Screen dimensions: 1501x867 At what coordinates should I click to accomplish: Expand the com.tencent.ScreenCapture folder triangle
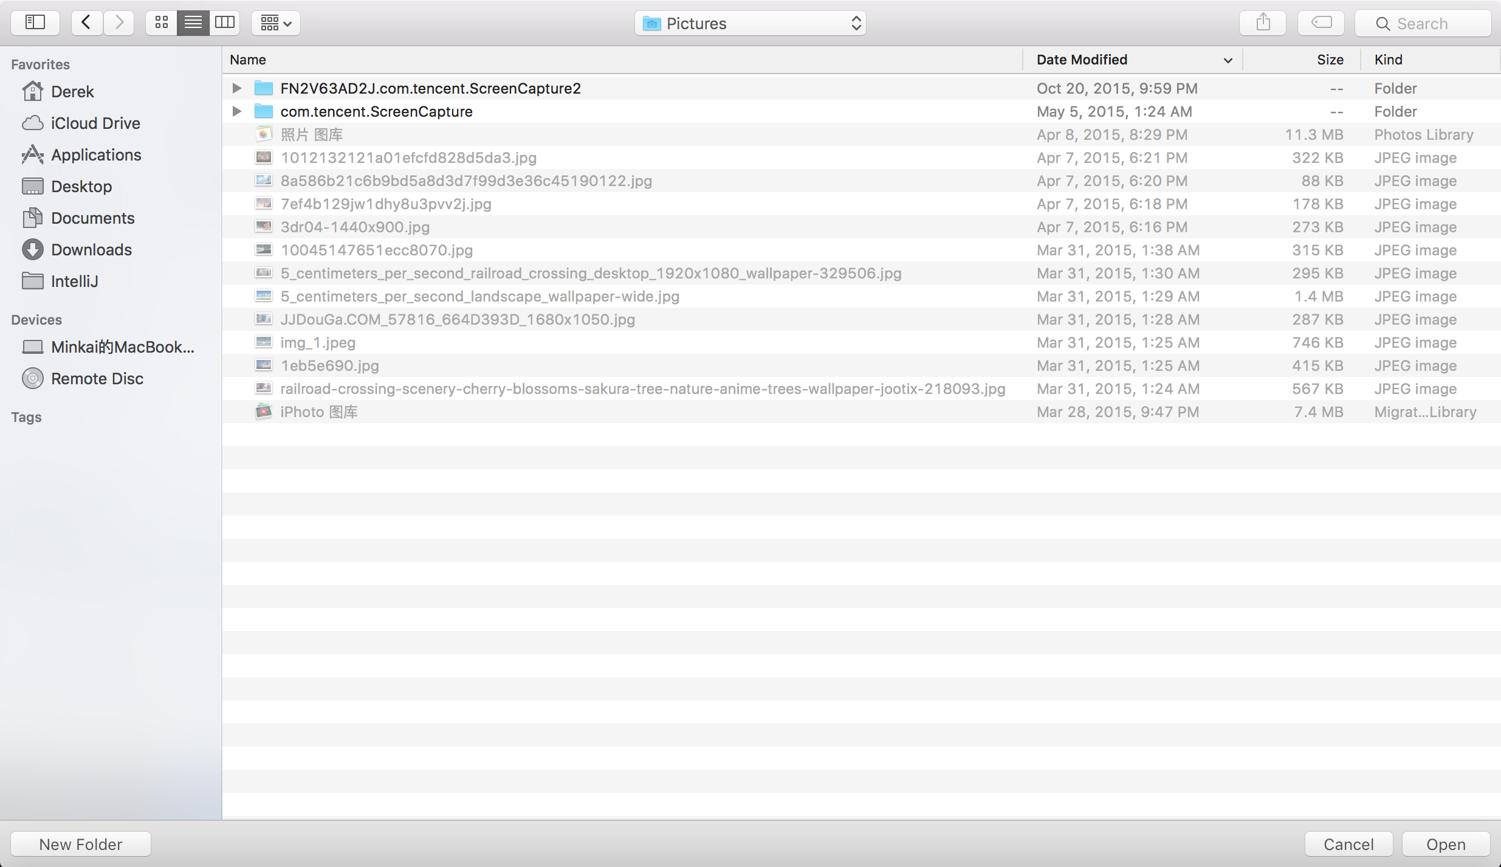click(237, 111)
